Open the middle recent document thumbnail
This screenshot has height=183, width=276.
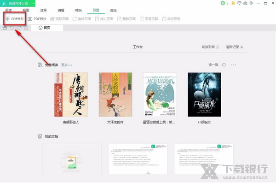point(138,159)
